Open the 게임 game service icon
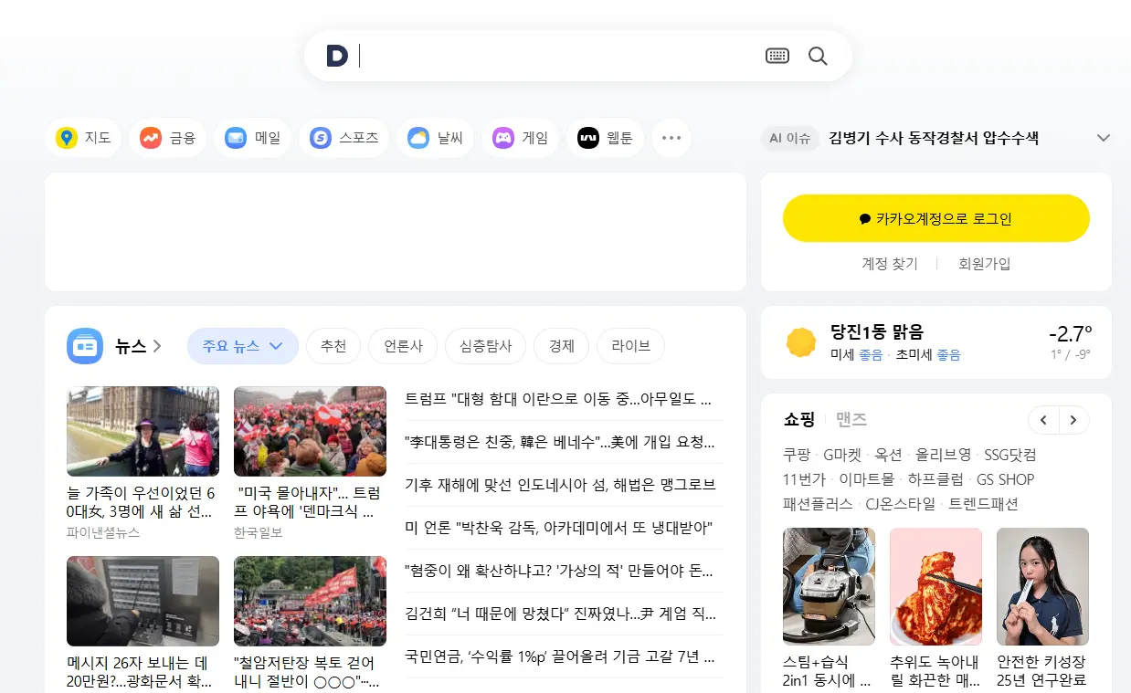Viewport: 1131px width, 693px height. 502,137
